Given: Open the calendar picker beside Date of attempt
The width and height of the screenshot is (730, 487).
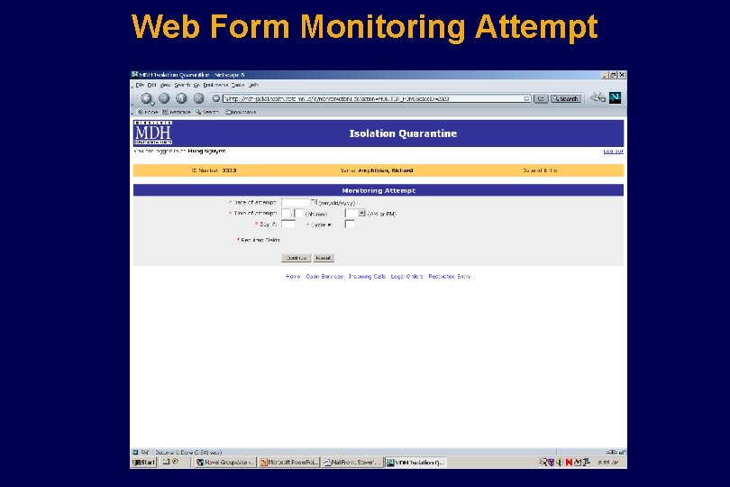Looking at the screenshot, I should 314,202.
